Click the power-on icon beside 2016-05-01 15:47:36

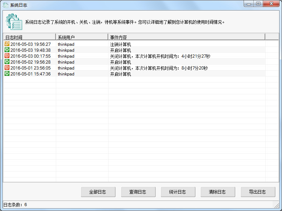(7, 74)
